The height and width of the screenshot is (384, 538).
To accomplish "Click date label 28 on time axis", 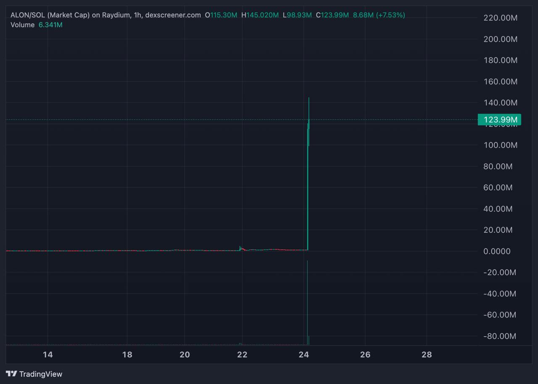I will [x=427, y=355].
